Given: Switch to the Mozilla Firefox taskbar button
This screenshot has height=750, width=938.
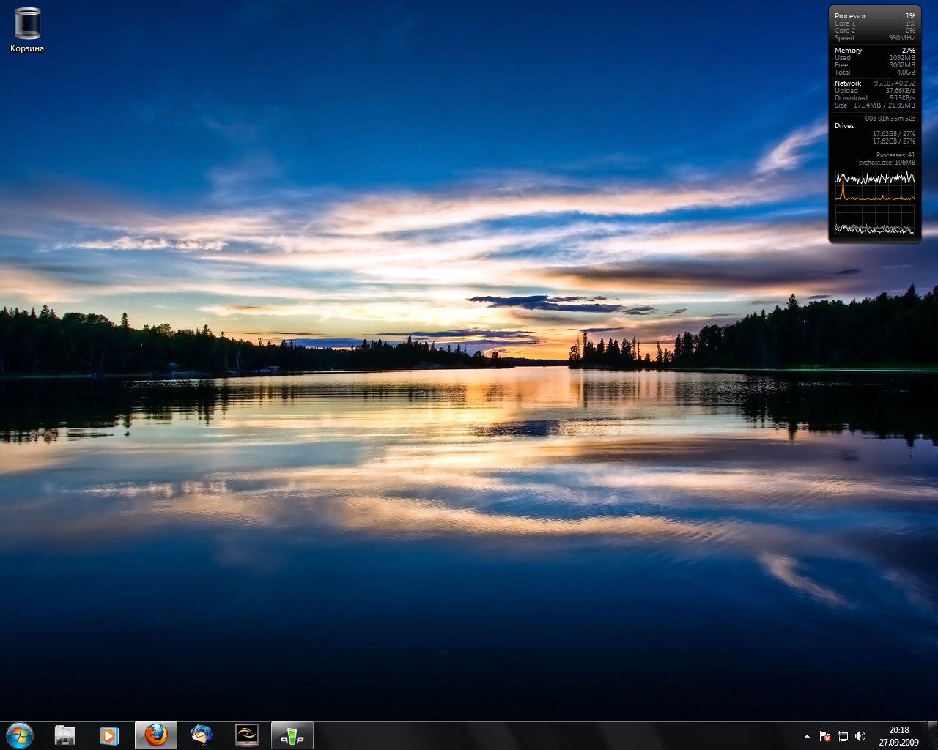Looking at the screenshot, I should click(156, 735).
